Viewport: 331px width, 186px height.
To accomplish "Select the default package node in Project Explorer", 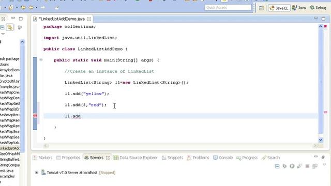I will (x=10, y=59).
